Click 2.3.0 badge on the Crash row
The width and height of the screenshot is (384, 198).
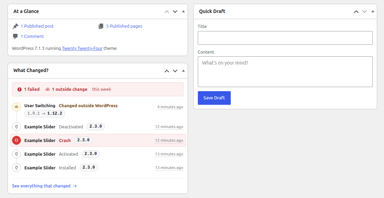[x=83, y=140]
